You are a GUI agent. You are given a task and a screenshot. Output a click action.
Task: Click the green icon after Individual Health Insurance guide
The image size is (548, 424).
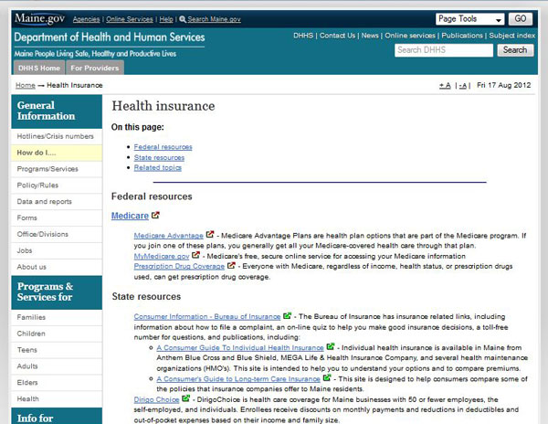[331, 346]
